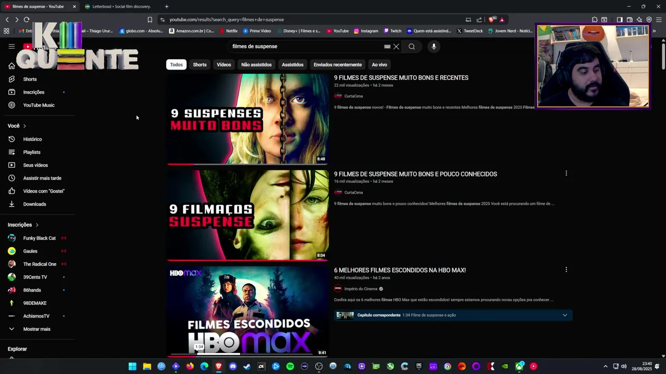Filter by Ao vivo chip
This screenshot has width=666, height=374.
[x=379, y=64]
